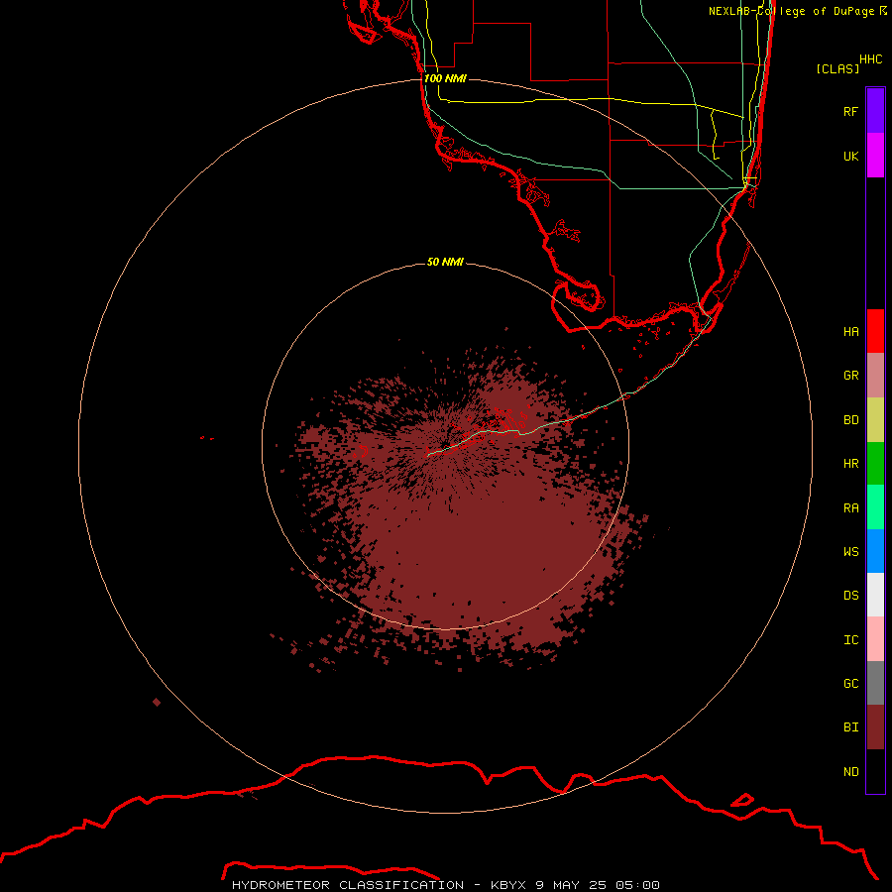Click the HYDROMETEOR CLASSIFICATION KBYX title text

click(x=445, y=885)
